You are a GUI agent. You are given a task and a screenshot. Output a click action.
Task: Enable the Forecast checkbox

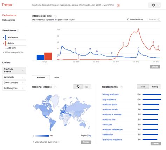(x=147, y=19)
